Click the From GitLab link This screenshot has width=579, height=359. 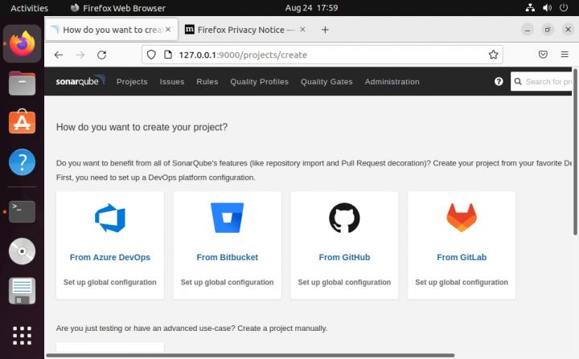pos(462,257)
